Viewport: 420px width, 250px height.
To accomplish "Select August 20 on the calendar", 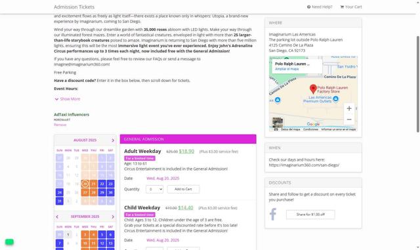I will [x=85, y=184].
